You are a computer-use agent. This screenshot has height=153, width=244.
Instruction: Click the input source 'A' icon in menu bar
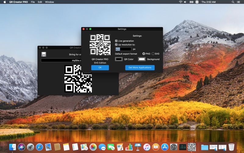pyautogui.click(x=197, y=2)
